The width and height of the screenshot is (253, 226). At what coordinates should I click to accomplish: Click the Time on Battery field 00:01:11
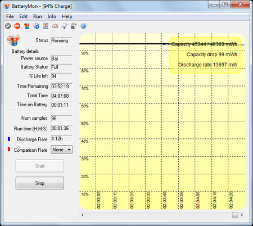61,105
